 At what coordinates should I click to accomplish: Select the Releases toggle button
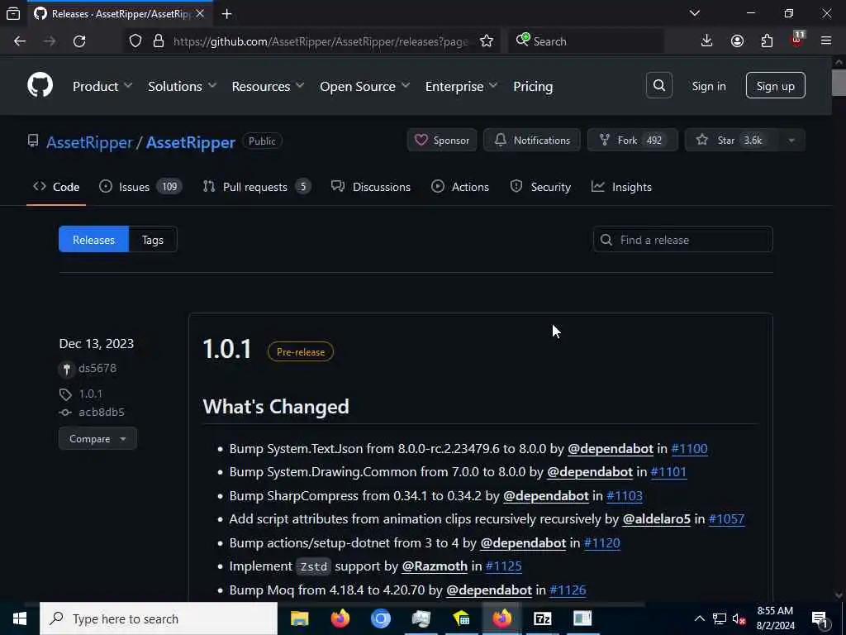point(93,239)
